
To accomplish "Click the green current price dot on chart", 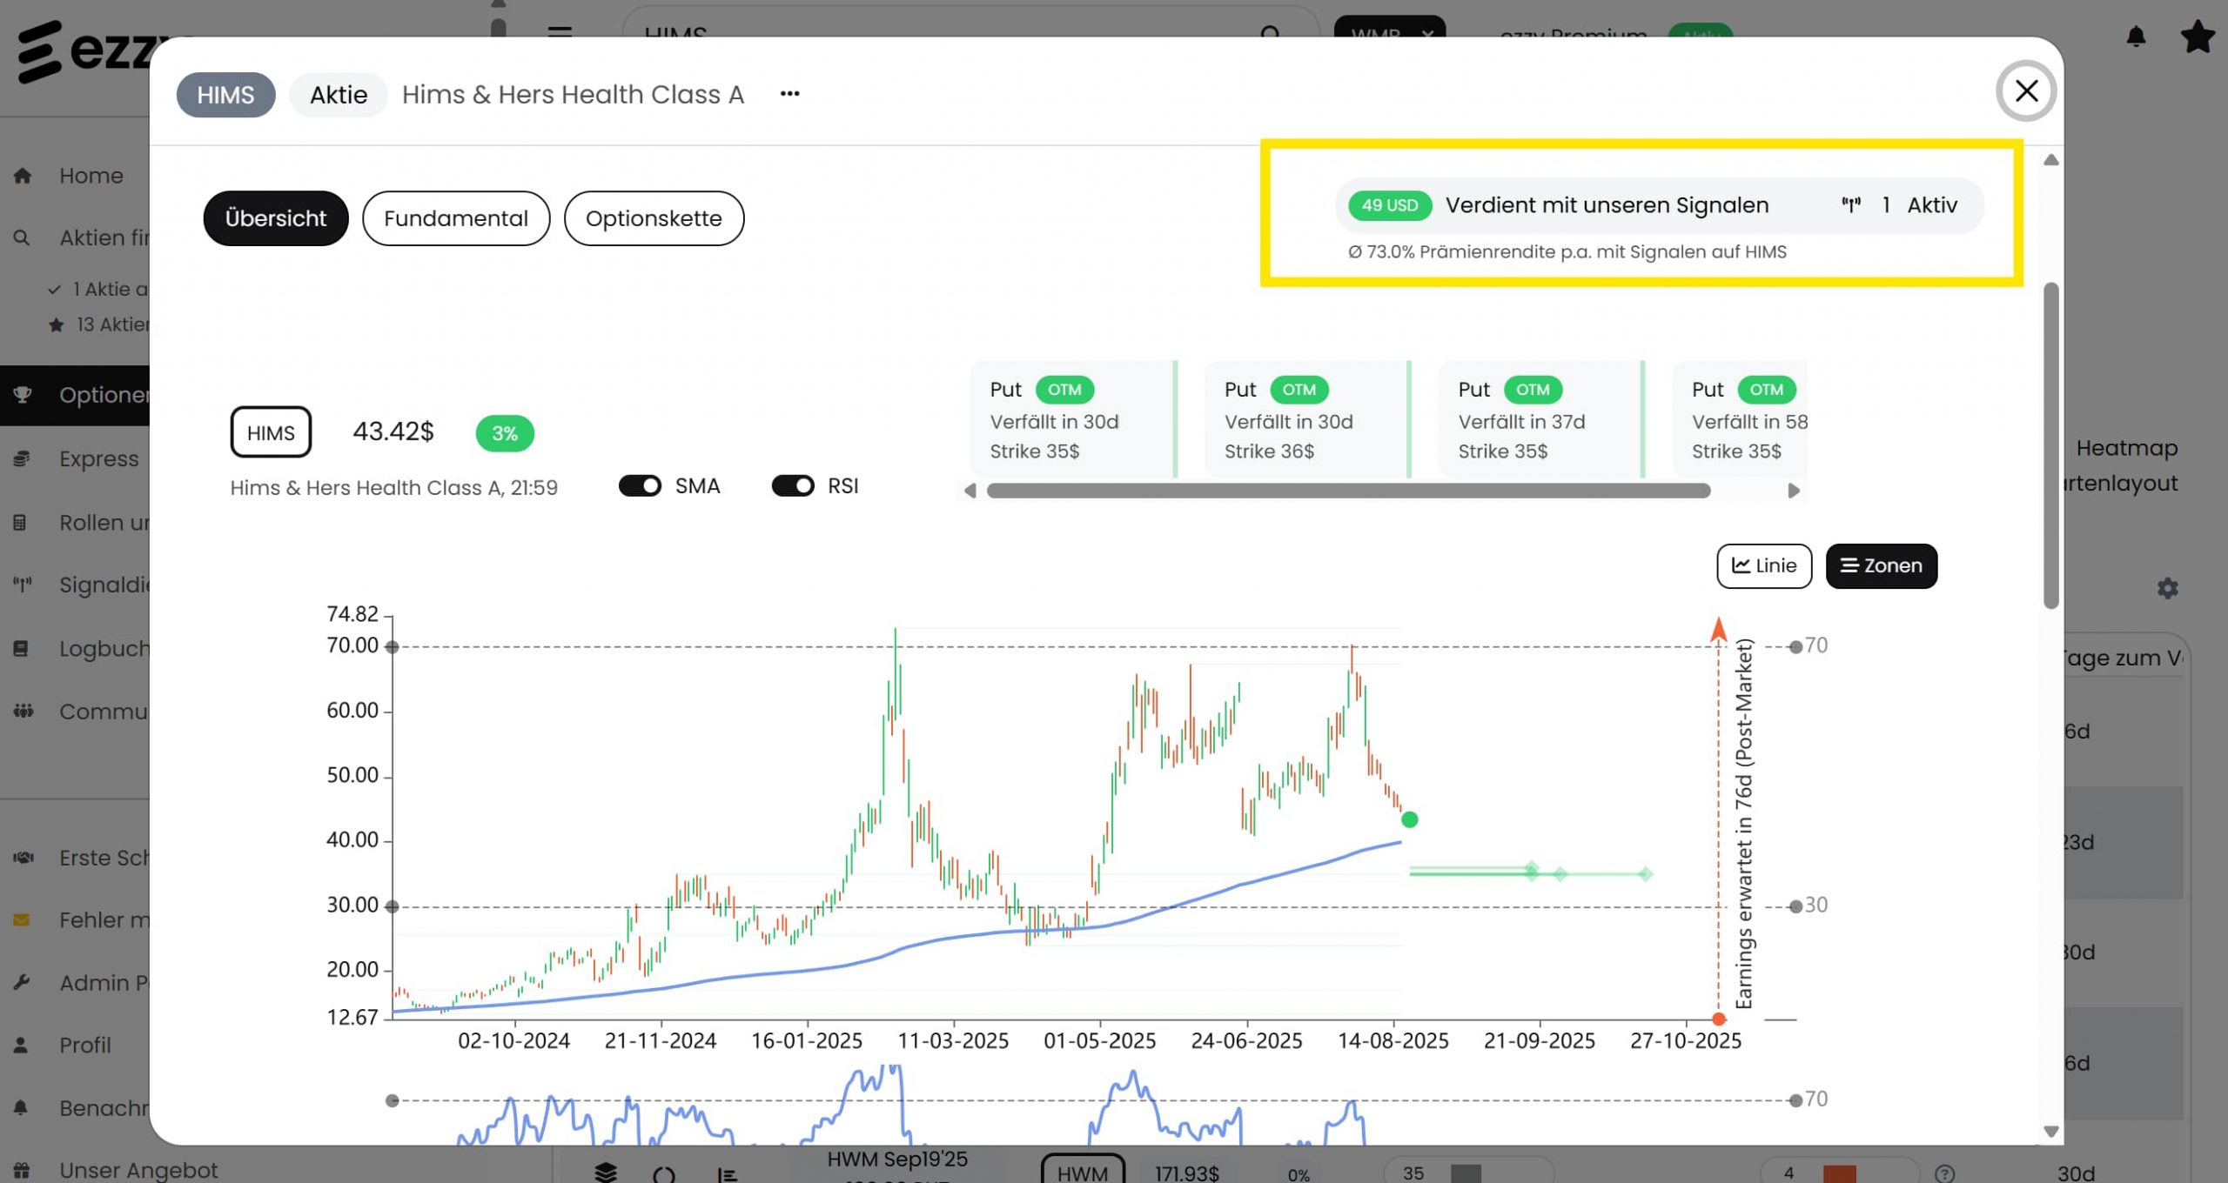I will click(1410, 819).
